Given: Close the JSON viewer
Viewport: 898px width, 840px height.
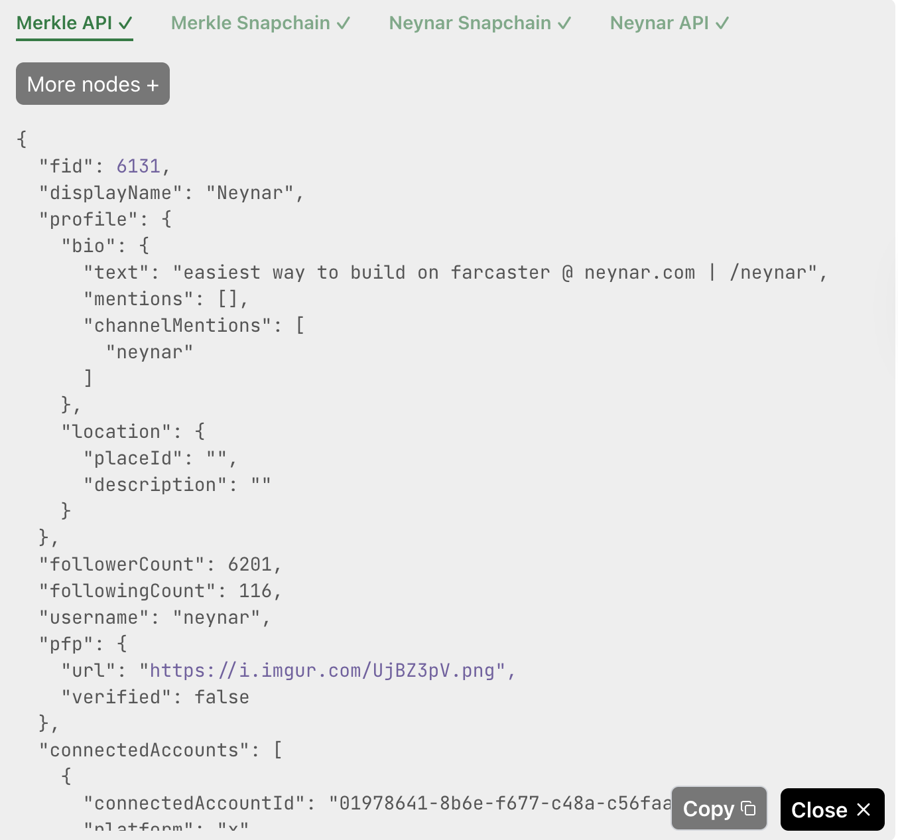Looking at the screenshot, I should (832, 809).
